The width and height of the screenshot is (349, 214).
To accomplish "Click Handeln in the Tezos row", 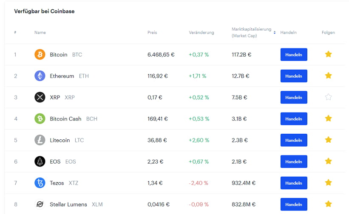I will tap(294, 183).
